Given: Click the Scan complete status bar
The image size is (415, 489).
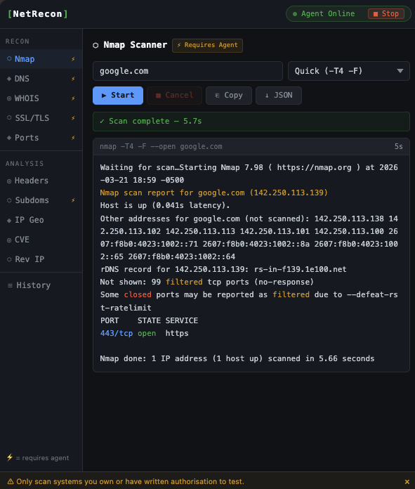Looking at the screenshot, I should pyautogui.click(x=251, y=122).
